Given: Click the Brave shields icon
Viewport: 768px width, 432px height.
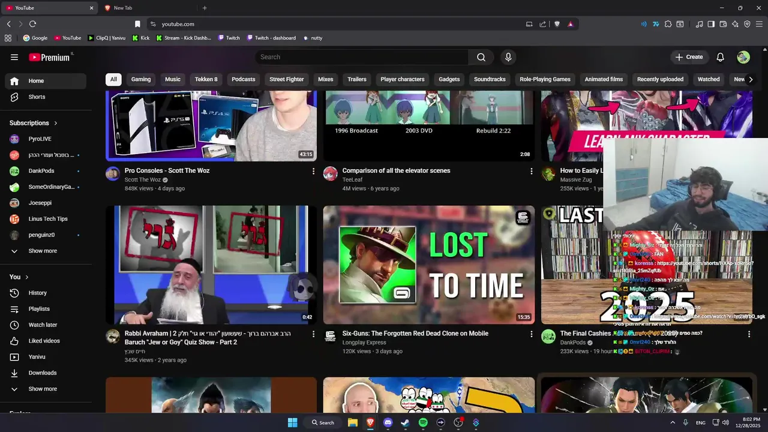Looking at the screenshot, I should (x=557, y=24).
